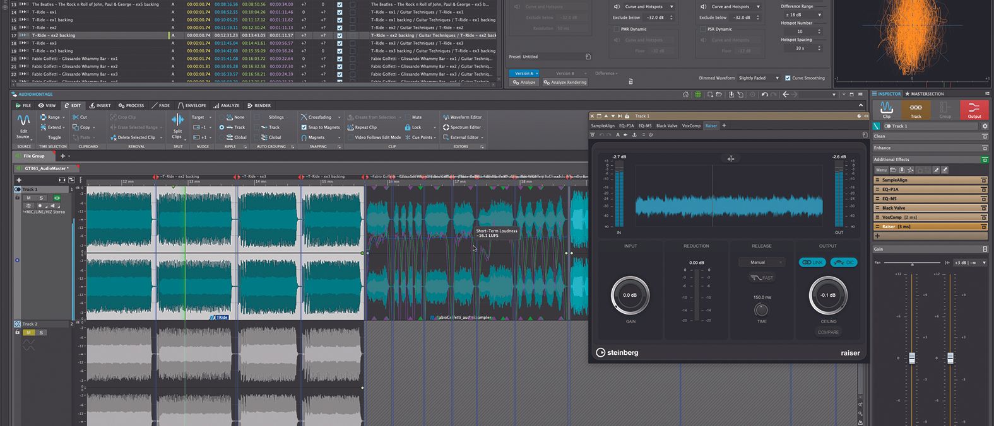Click the Analyze Rendering button

click(565, 82)
